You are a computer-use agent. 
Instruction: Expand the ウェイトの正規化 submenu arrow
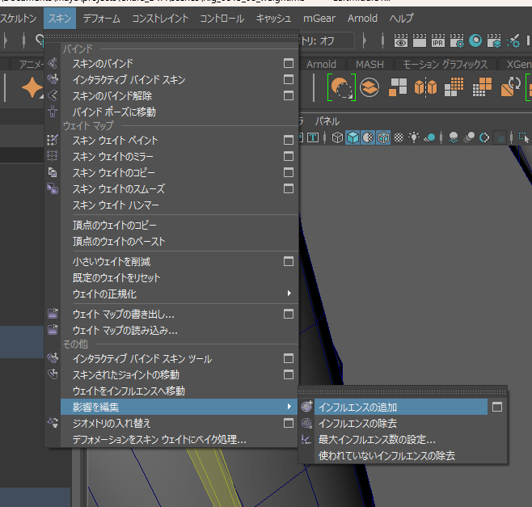pyautogui.click(x=289, y=294)
